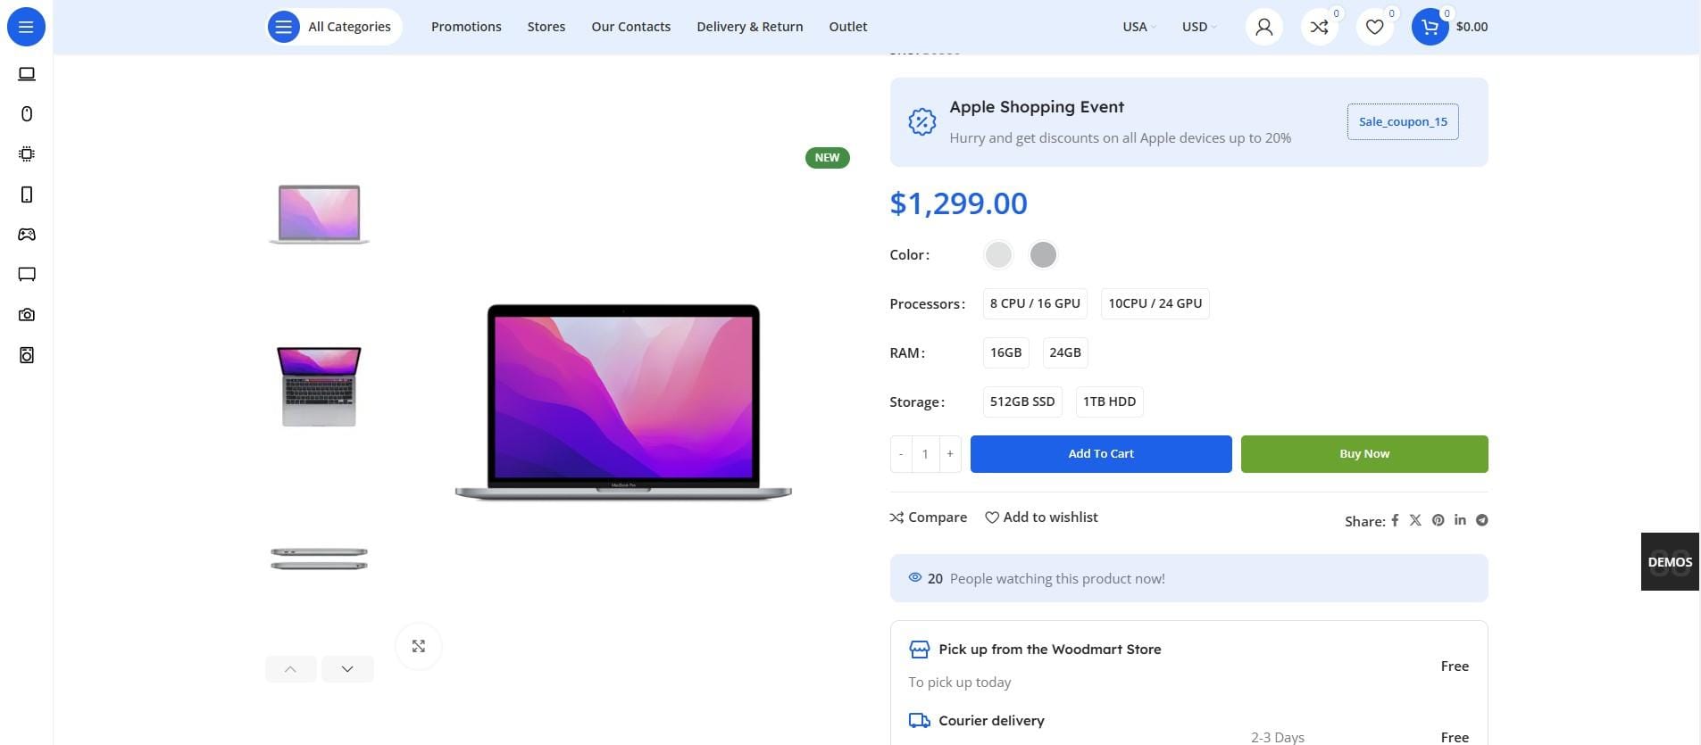Image resolution: width=1701 pixels, height=745 pixels.
Task: Open the wishlist heart icon in header
Action: pos(1374,27)
